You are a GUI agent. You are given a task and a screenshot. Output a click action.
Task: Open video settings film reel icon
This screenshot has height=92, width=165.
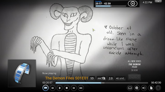coord(137,88)
